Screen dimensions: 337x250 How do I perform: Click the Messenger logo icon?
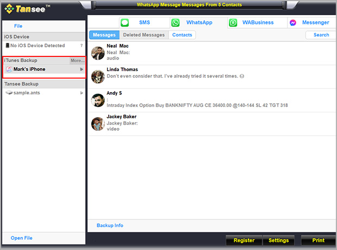point(293,23)
